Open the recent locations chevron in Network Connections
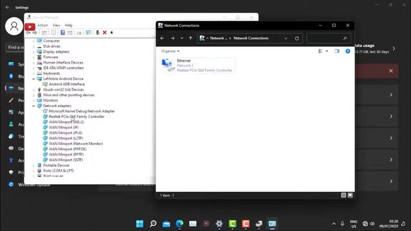Viewport: 411px width, 231px height. tap(182, 38)
